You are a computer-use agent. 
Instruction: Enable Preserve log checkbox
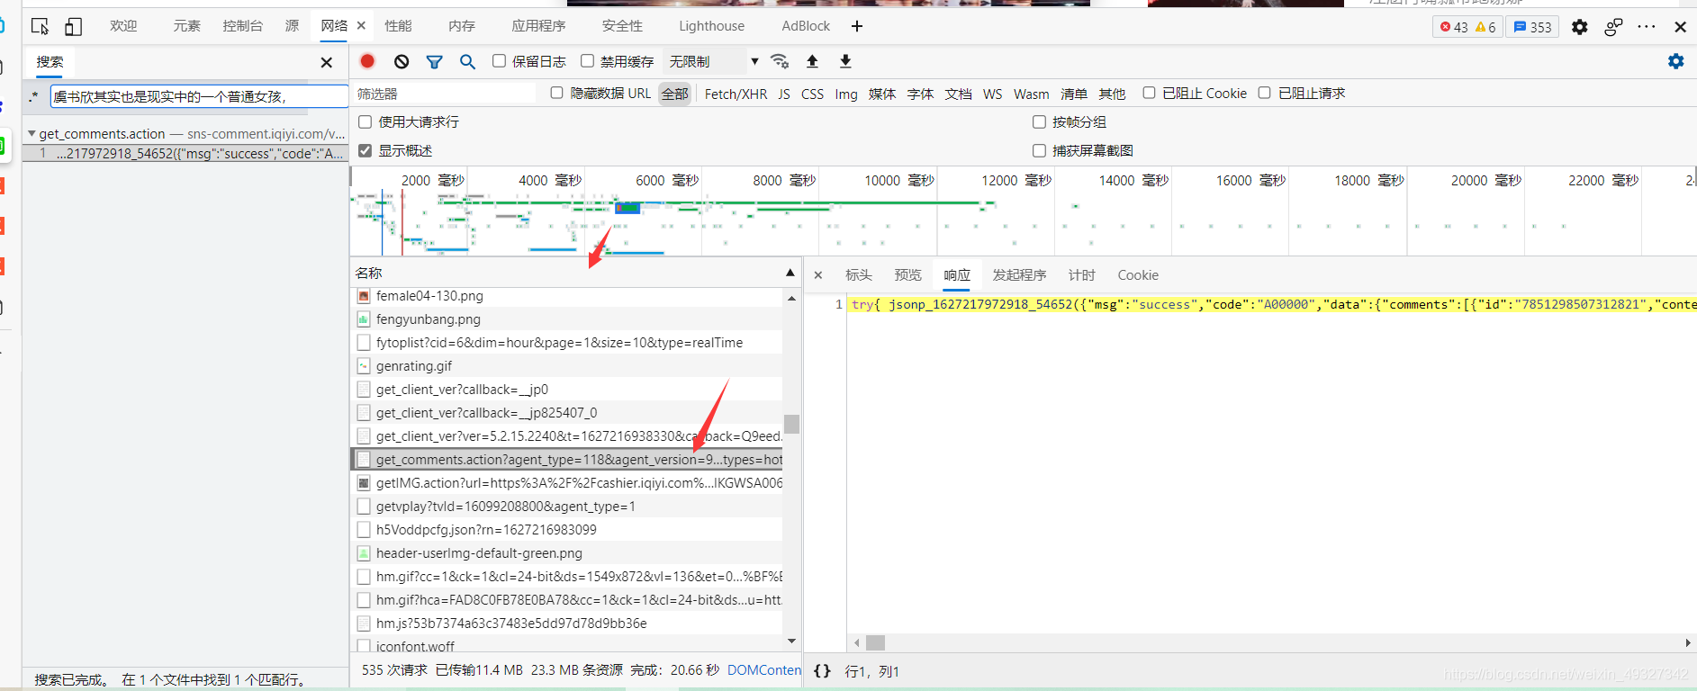click(499, 61)
